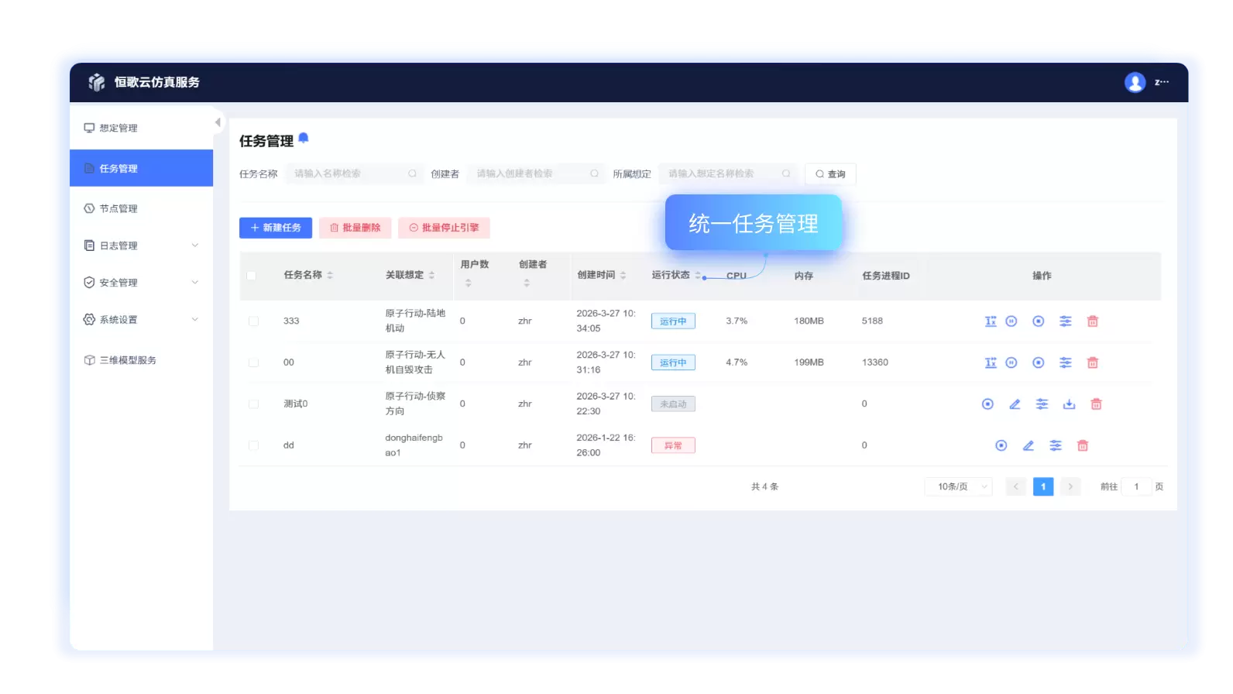Open settings sliders icon for task dd
Image resolution: width=1233 pixels, height=694 pixels.
pyautogui.click(x=1056, y=445)
